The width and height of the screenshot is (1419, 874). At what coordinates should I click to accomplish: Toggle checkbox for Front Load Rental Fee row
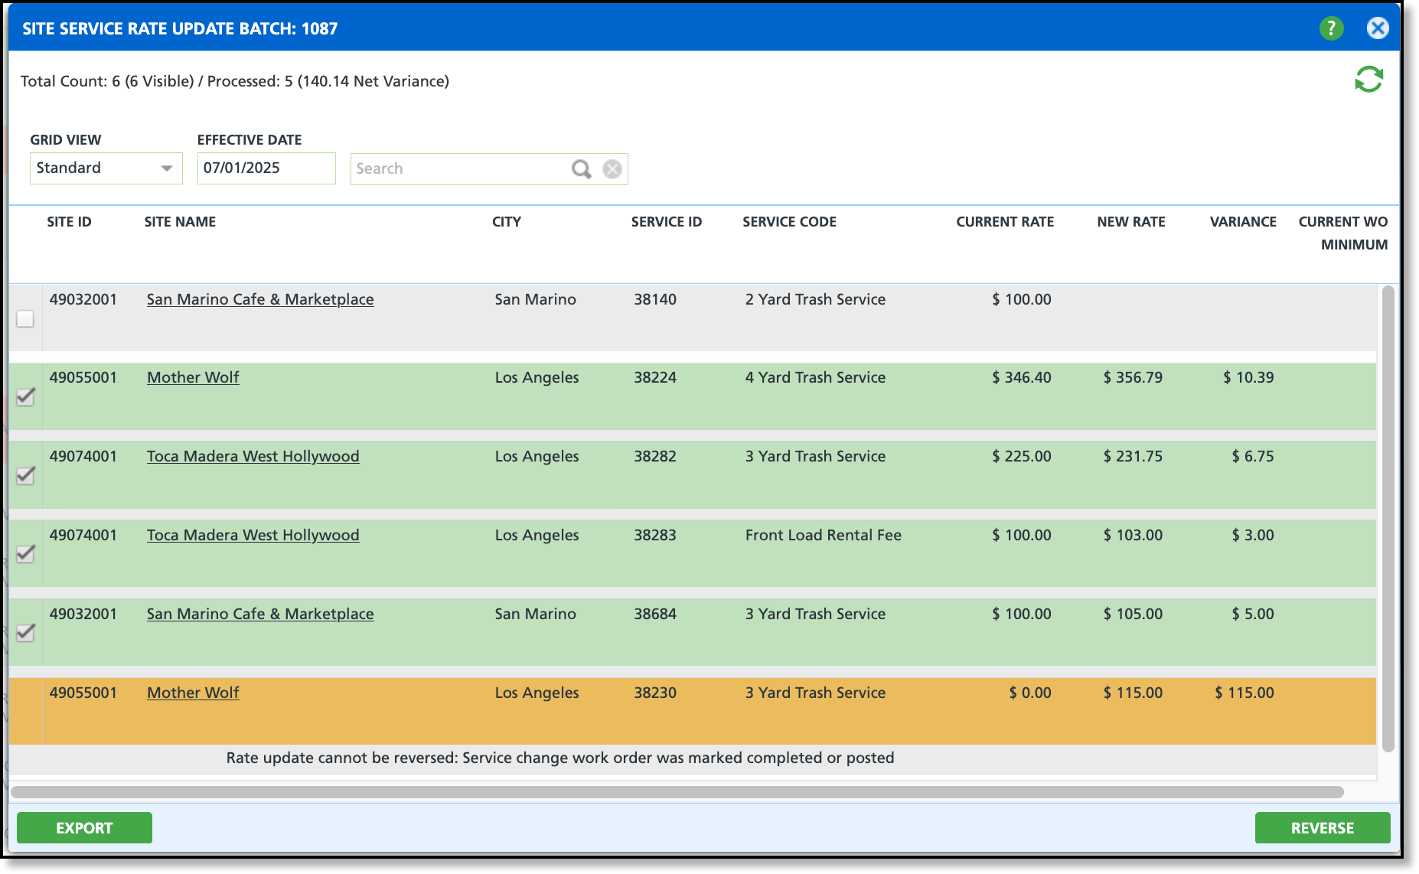[x=25, y=554]
